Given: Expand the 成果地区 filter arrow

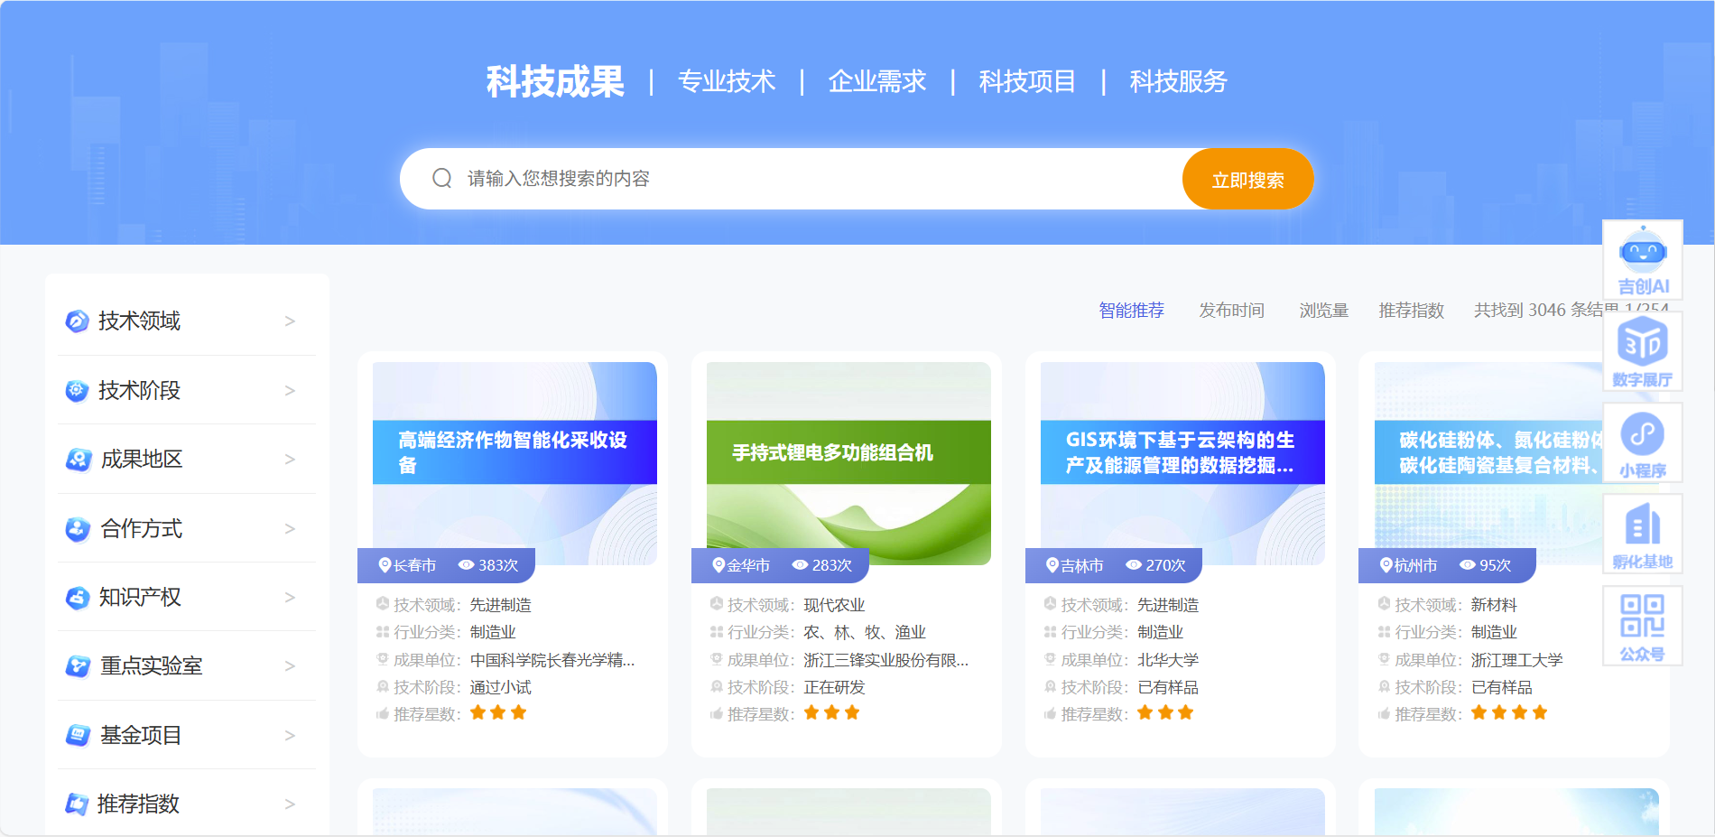Looking at the screenshot, I should 290,460.
